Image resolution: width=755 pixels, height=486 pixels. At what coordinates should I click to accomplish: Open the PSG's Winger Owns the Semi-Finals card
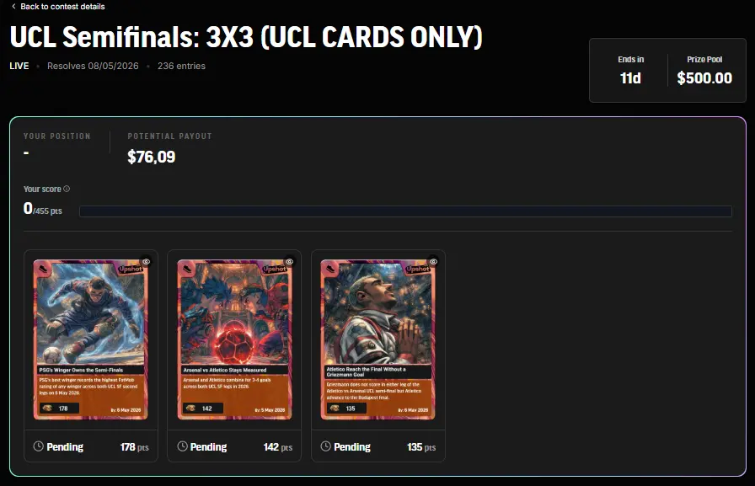90,339
